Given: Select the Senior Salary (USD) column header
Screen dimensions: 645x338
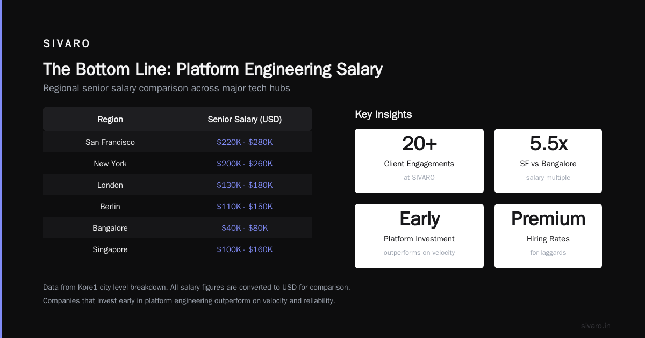Looking at the screenshot, I should coord(245,120).
